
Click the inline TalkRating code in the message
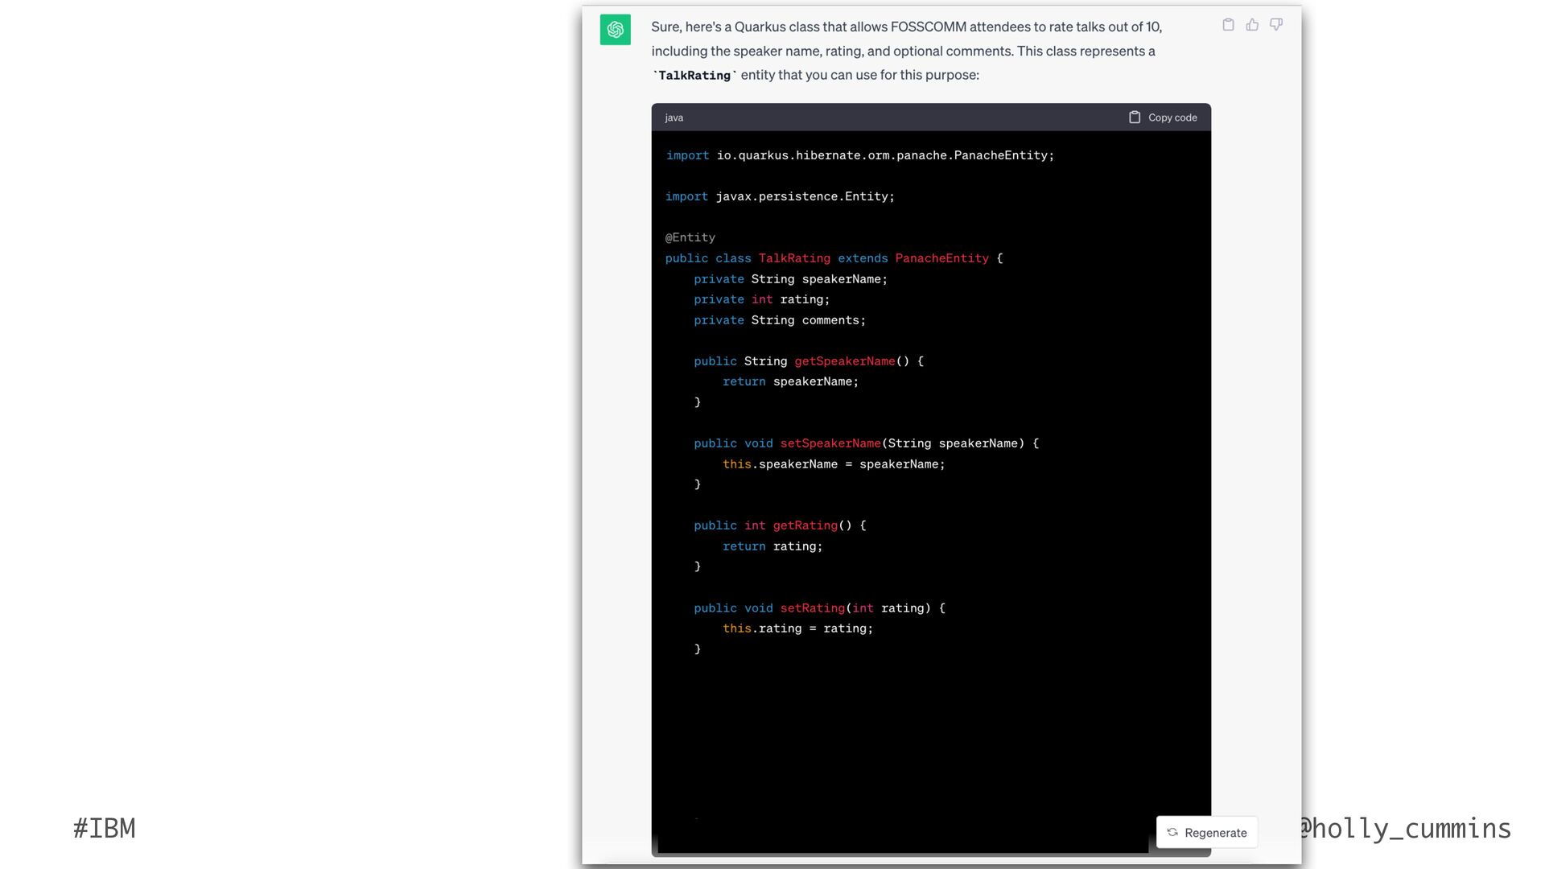coord(694,76)
